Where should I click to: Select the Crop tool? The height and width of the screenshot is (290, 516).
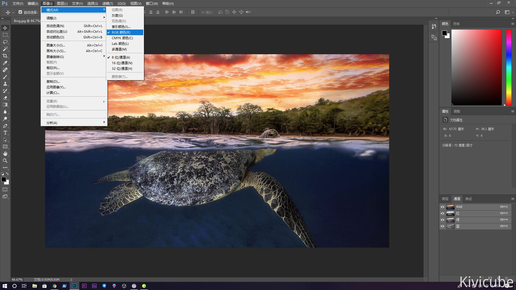click(5, 56)
